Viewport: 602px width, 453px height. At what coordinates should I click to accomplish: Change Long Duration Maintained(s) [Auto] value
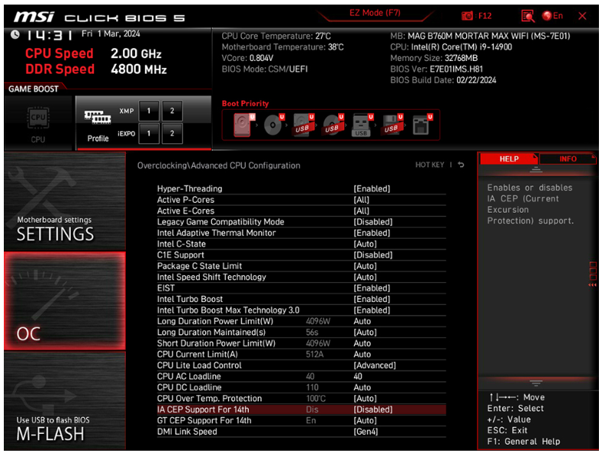click(365, 333)
